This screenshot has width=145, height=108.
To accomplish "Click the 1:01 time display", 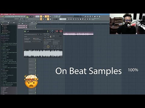I will [57, 16].
